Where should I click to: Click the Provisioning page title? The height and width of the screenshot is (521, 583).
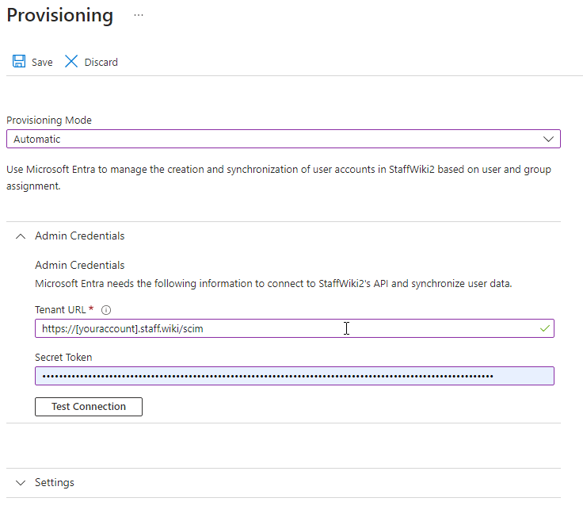[x=59, y=15]
